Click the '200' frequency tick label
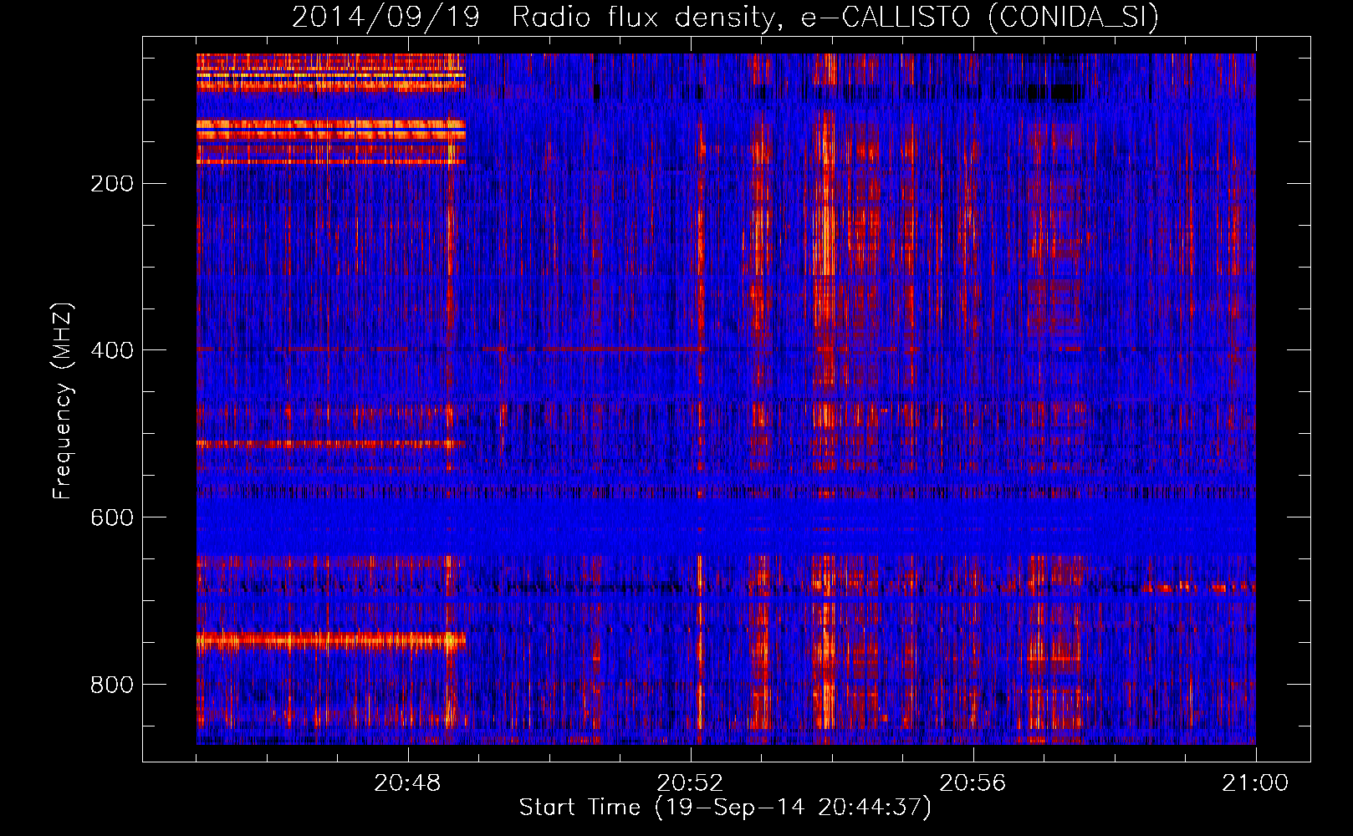This screenshot has height=836, width=1353. (112, 184)
